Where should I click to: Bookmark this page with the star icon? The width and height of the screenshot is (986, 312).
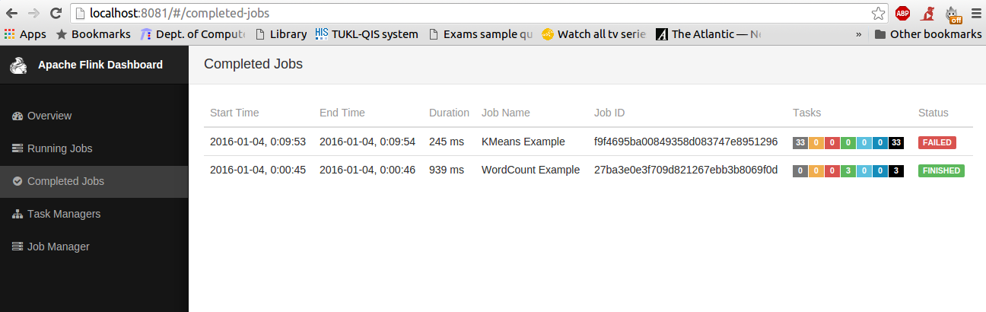pyautogui.click(x=878, y=13)
